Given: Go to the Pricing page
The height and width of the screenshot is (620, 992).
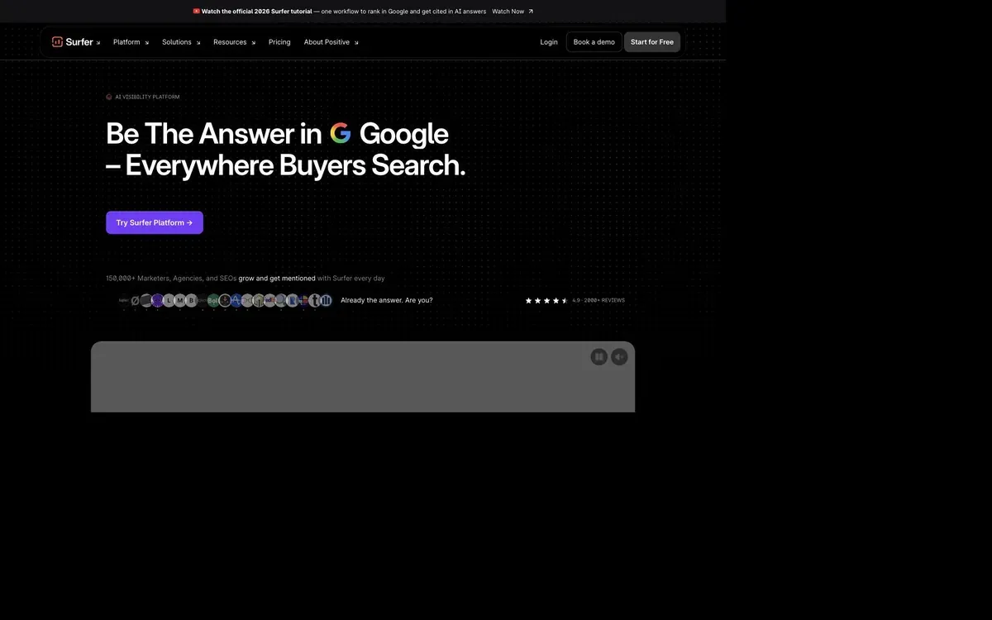Looking at the screenshot, I should [x=279, y=42].
